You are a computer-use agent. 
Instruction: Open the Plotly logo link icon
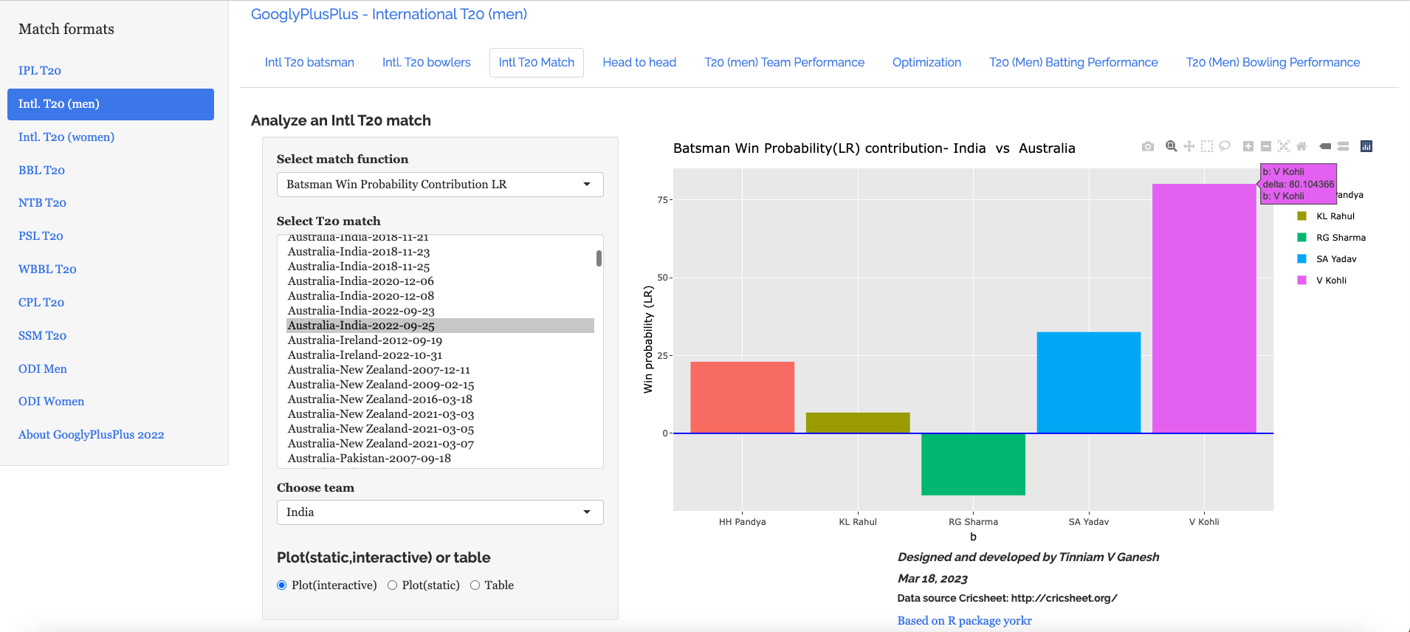[1366, 146]
